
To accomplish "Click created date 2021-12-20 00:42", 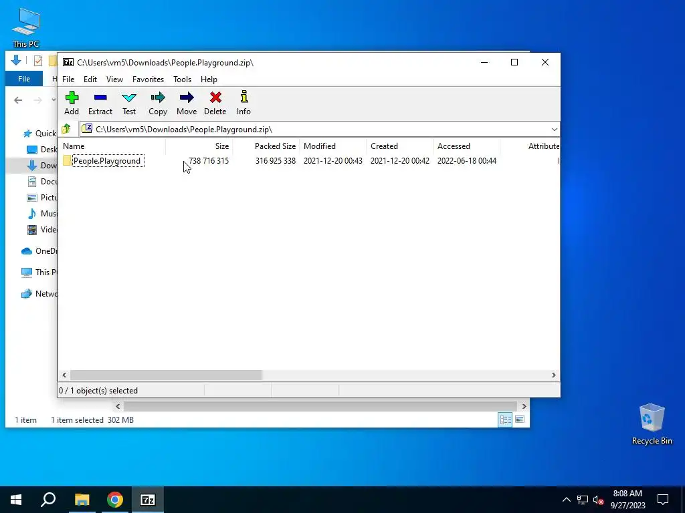I will 400,161.
